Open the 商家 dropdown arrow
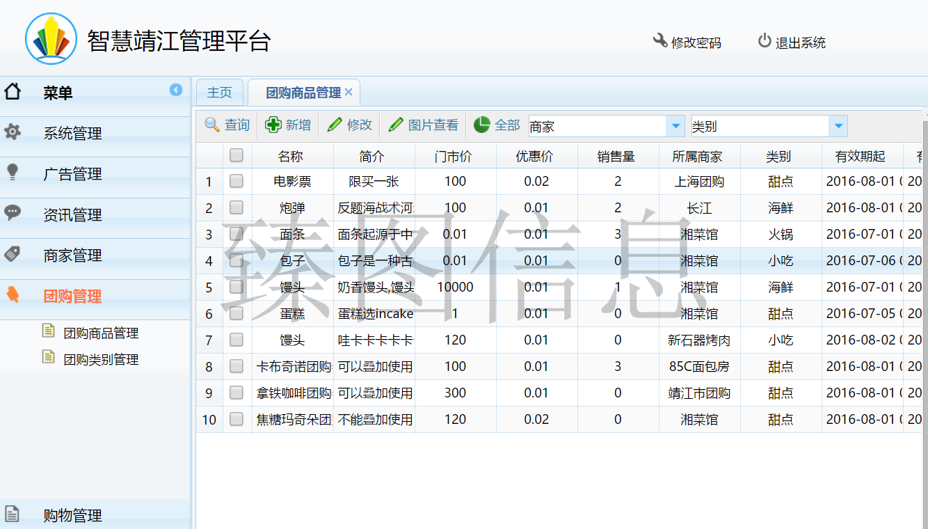Screen dimensions: 928x529 point(675,126)
